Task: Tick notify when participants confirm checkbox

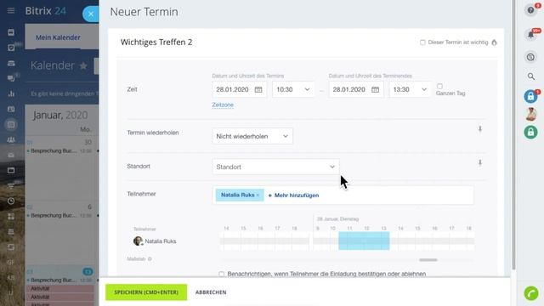Action: 221,274
